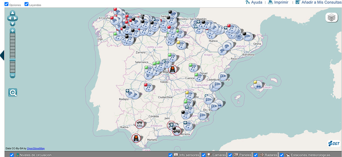Click the Imprimir print link
Screen dimensions: 342x157
coord(278,2)
